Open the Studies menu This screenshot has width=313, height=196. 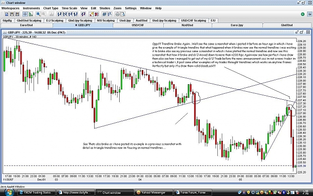105,8
